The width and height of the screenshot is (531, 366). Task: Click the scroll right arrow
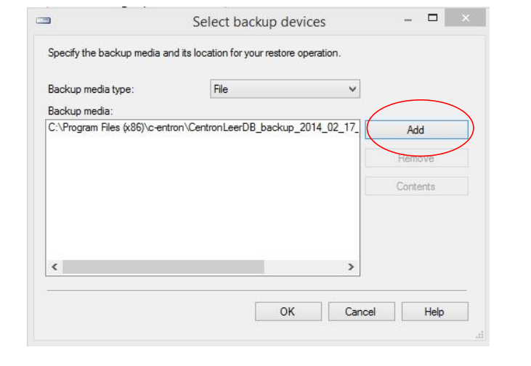[351, 267]
